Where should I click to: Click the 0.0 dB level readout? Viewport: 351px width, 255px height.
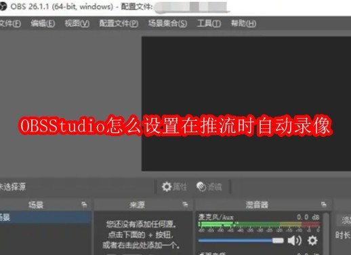click(308, 217)
